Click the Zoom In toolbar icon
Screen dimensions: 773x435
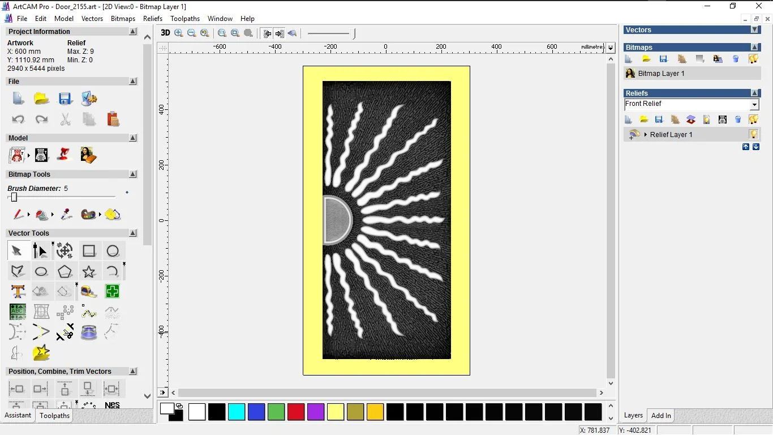(x=179, y=33)
